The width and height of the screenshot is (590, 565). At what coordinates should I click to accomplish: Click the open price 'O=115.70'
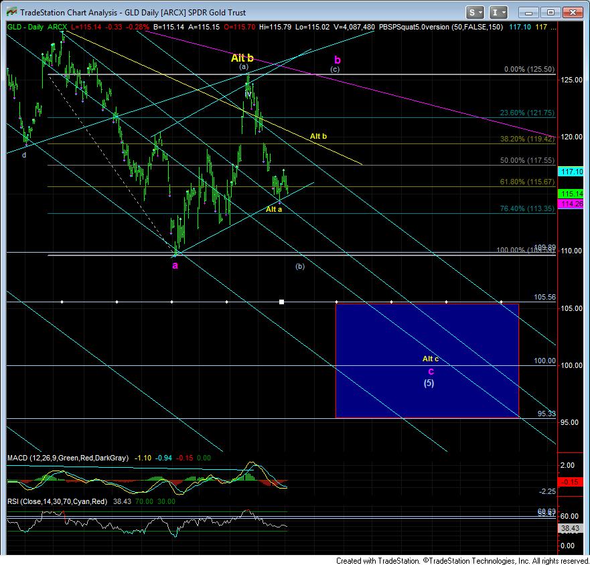click(239, 27)
